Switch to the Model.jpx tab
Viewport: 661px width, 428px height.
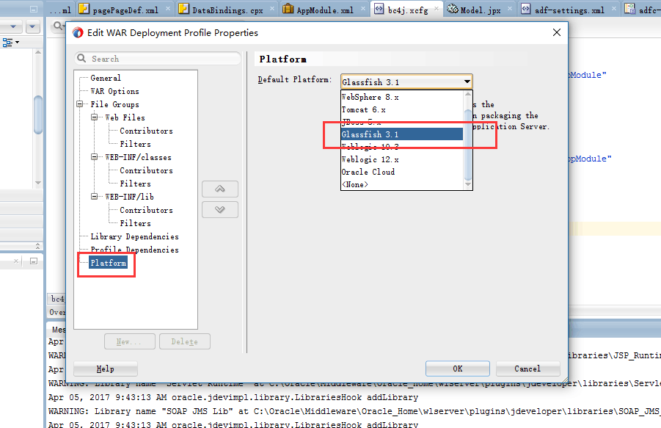(x=480, y=10)
